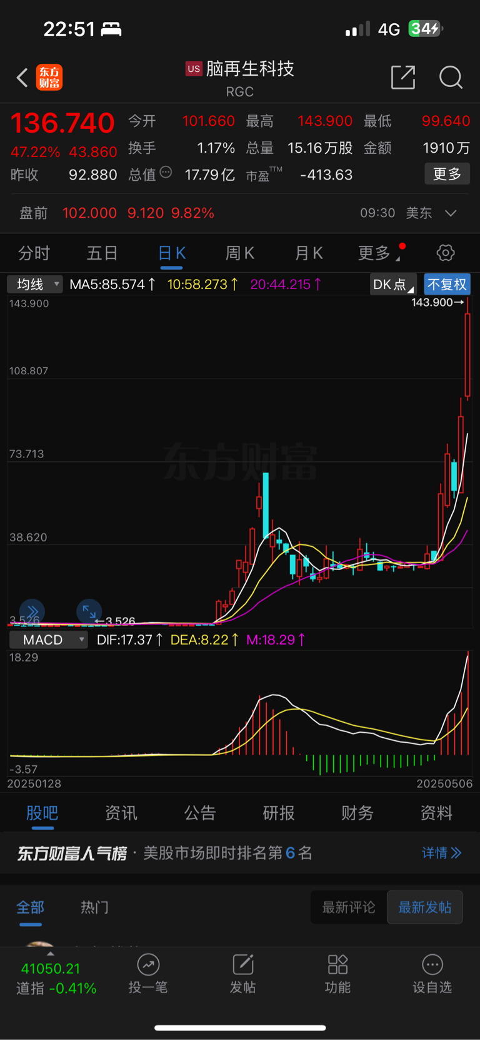Open 详情 ranking details link
Image resolution: width=480 pixels, height=1040 pixels.
pos(441,853)
